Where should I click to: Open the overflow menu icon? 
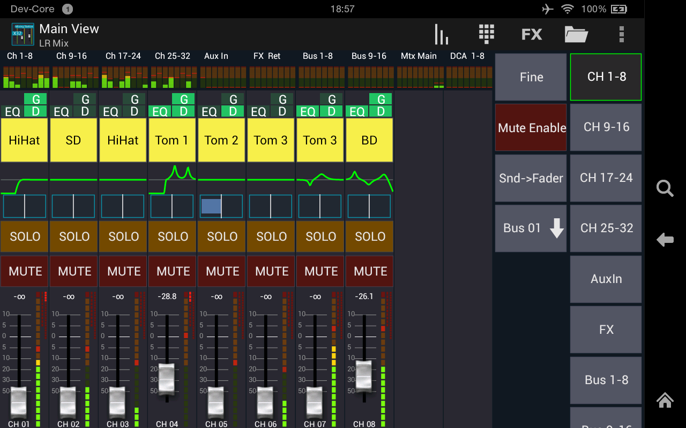621,34
